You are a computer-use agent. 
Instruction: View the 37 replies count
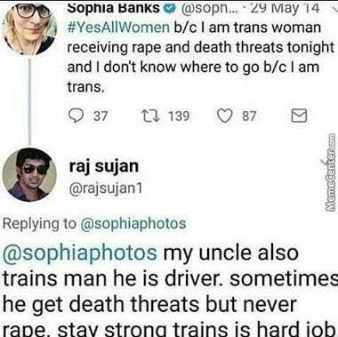click(101, 116)
